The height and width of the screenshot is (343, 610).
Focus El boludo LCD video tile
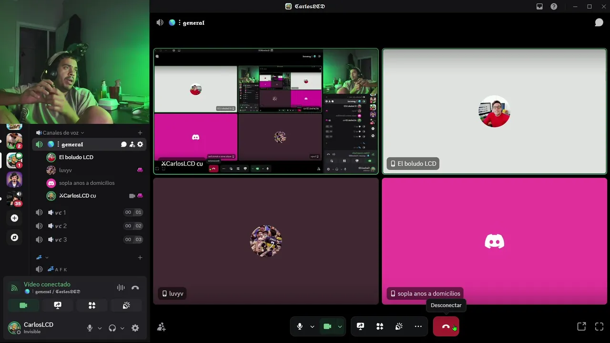click(494, 111)
